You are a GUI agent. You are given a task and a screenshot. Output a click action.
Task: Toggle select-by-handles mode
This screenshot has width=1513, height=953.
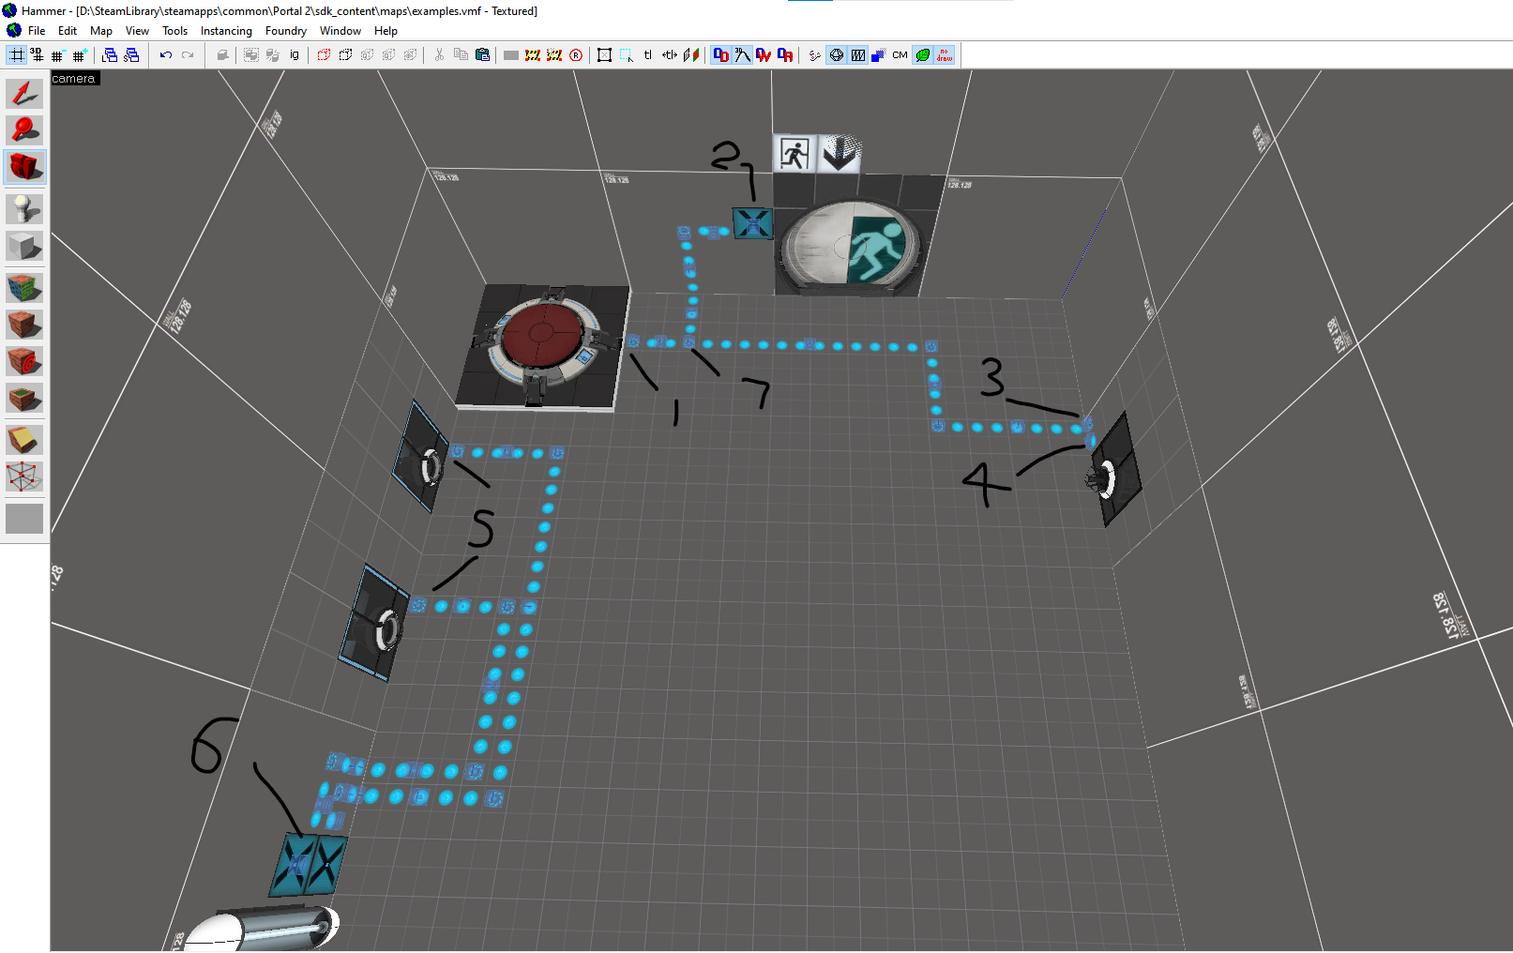click(605, 55)
